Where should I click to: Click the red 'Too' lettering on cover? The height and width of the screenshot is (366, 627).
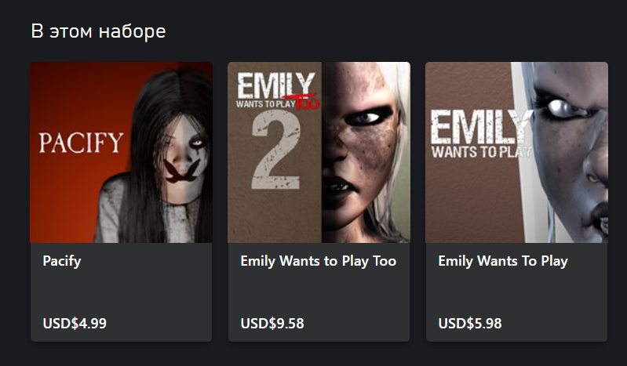click(x=307, y=103)
